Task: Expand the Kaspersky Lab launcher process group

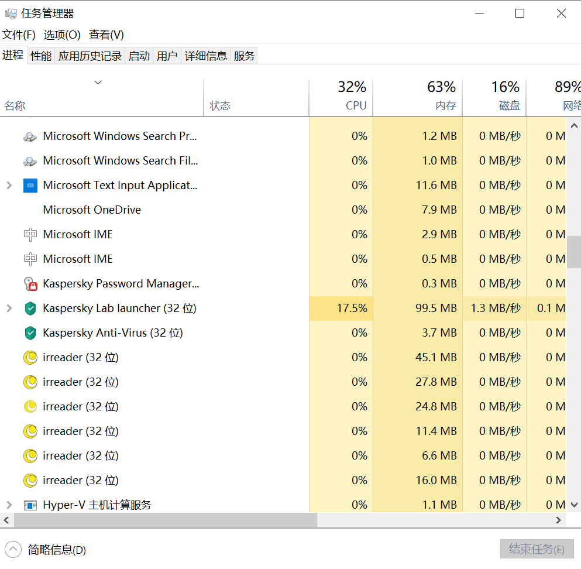Action: click(9, 309)
